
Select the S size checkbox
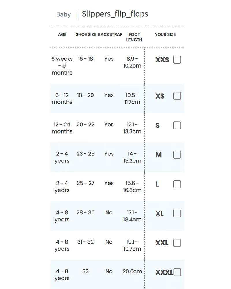point(177,125)
